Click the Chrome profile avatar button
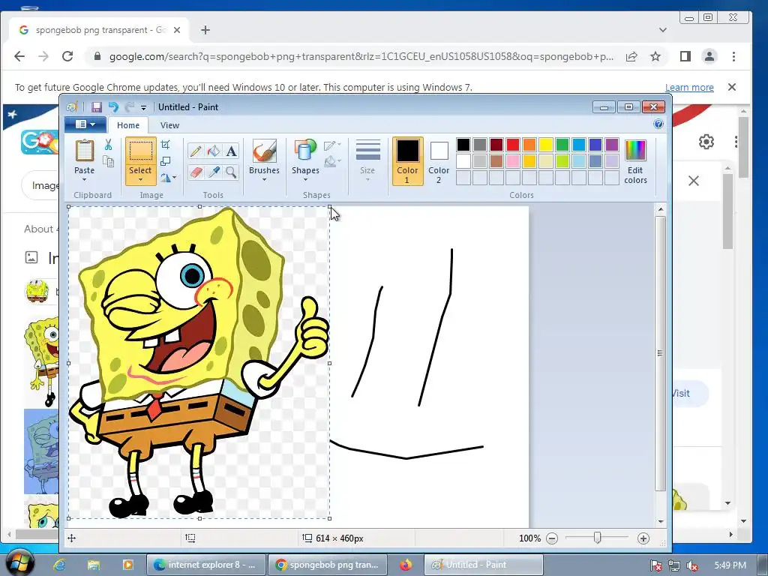Viewport: 768px width, 576px height. coord(709,56)
